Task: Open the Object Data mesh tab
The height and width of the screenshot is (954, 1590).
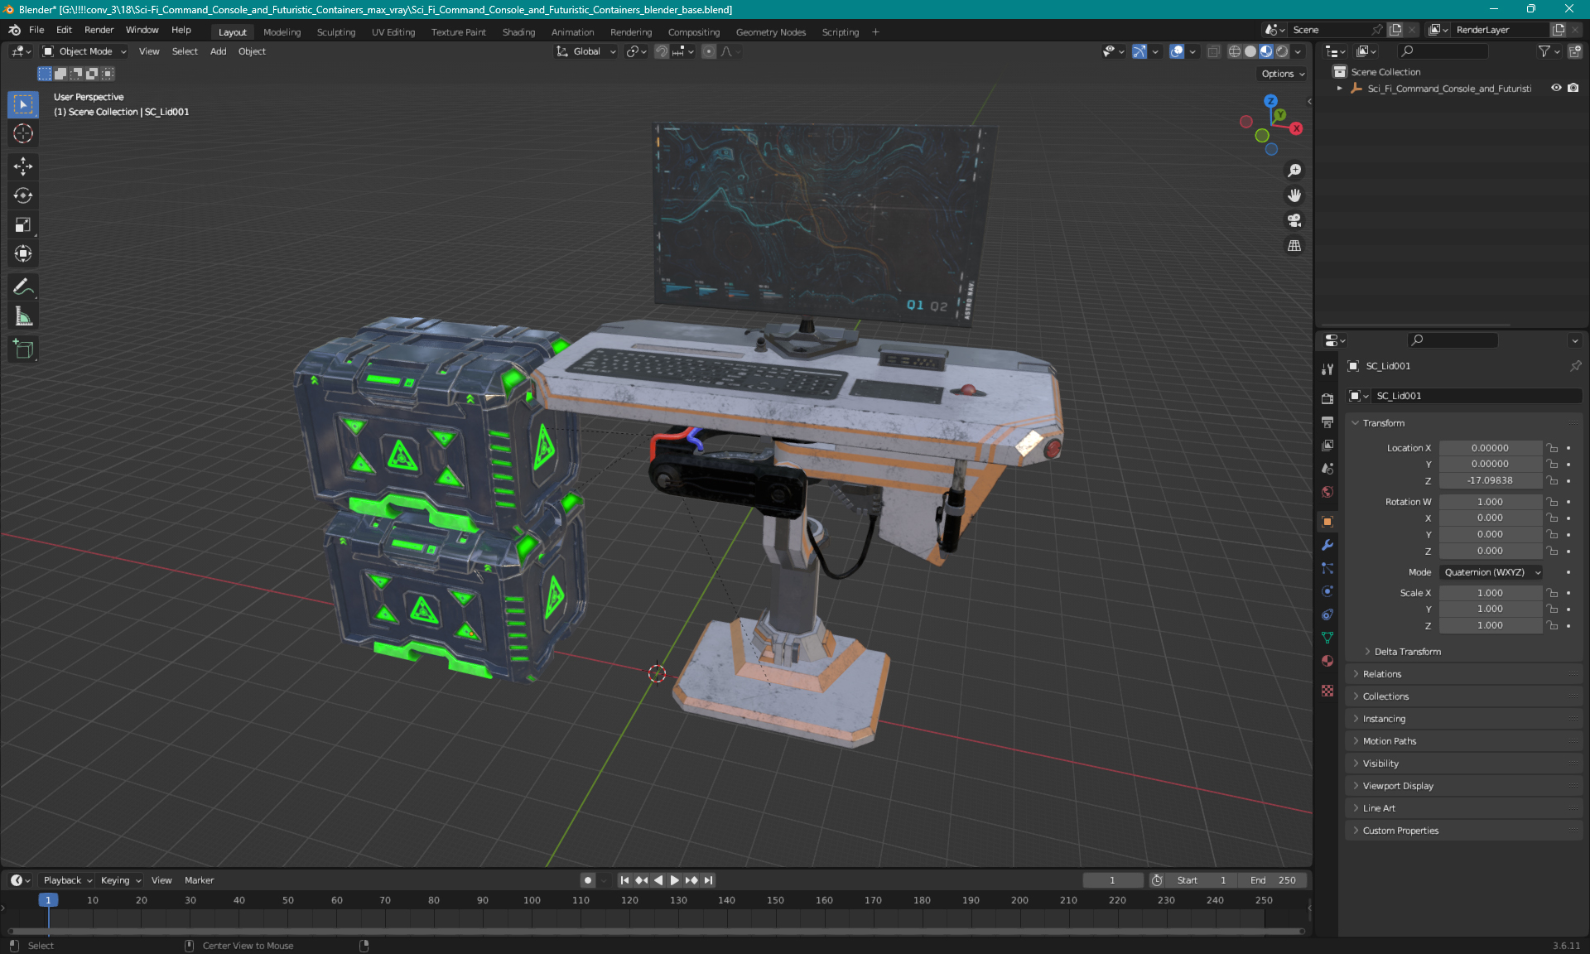Action: [1327, 638]
